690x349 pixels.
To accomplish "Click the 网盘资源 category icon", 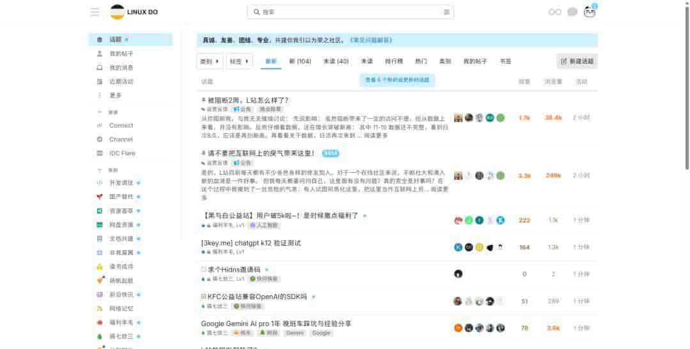I will click(x=100, y=225).
